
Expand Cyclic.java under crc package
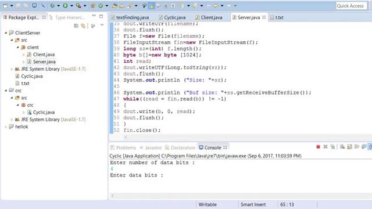23,112
